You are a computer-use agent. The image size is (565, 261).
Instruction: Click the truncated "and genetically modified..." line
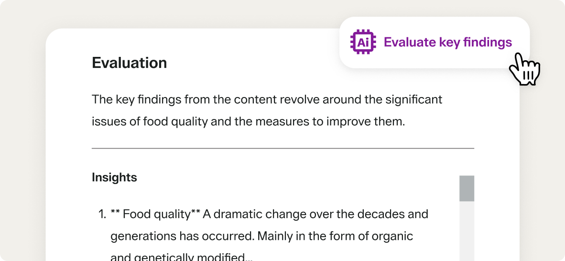point(181,257)
